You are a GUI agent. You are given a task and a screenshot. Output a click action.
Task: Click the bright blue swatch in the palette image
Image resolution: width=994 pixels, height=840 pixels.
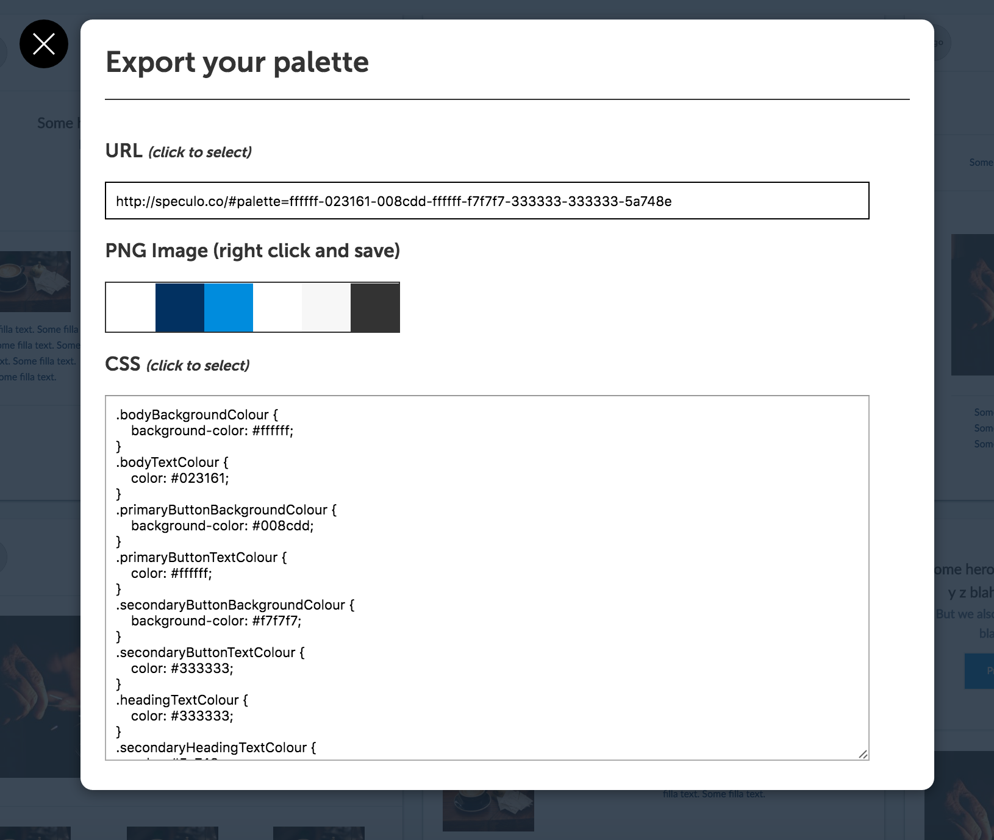(x=229, y=307)
